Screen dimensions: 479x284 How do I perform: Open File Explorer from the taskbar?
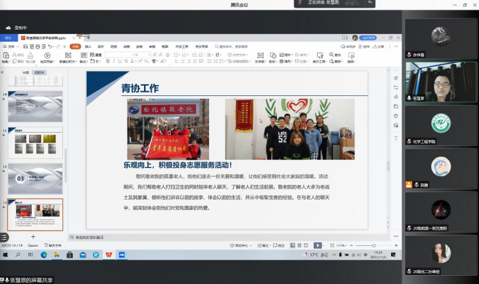pos(57,255)
